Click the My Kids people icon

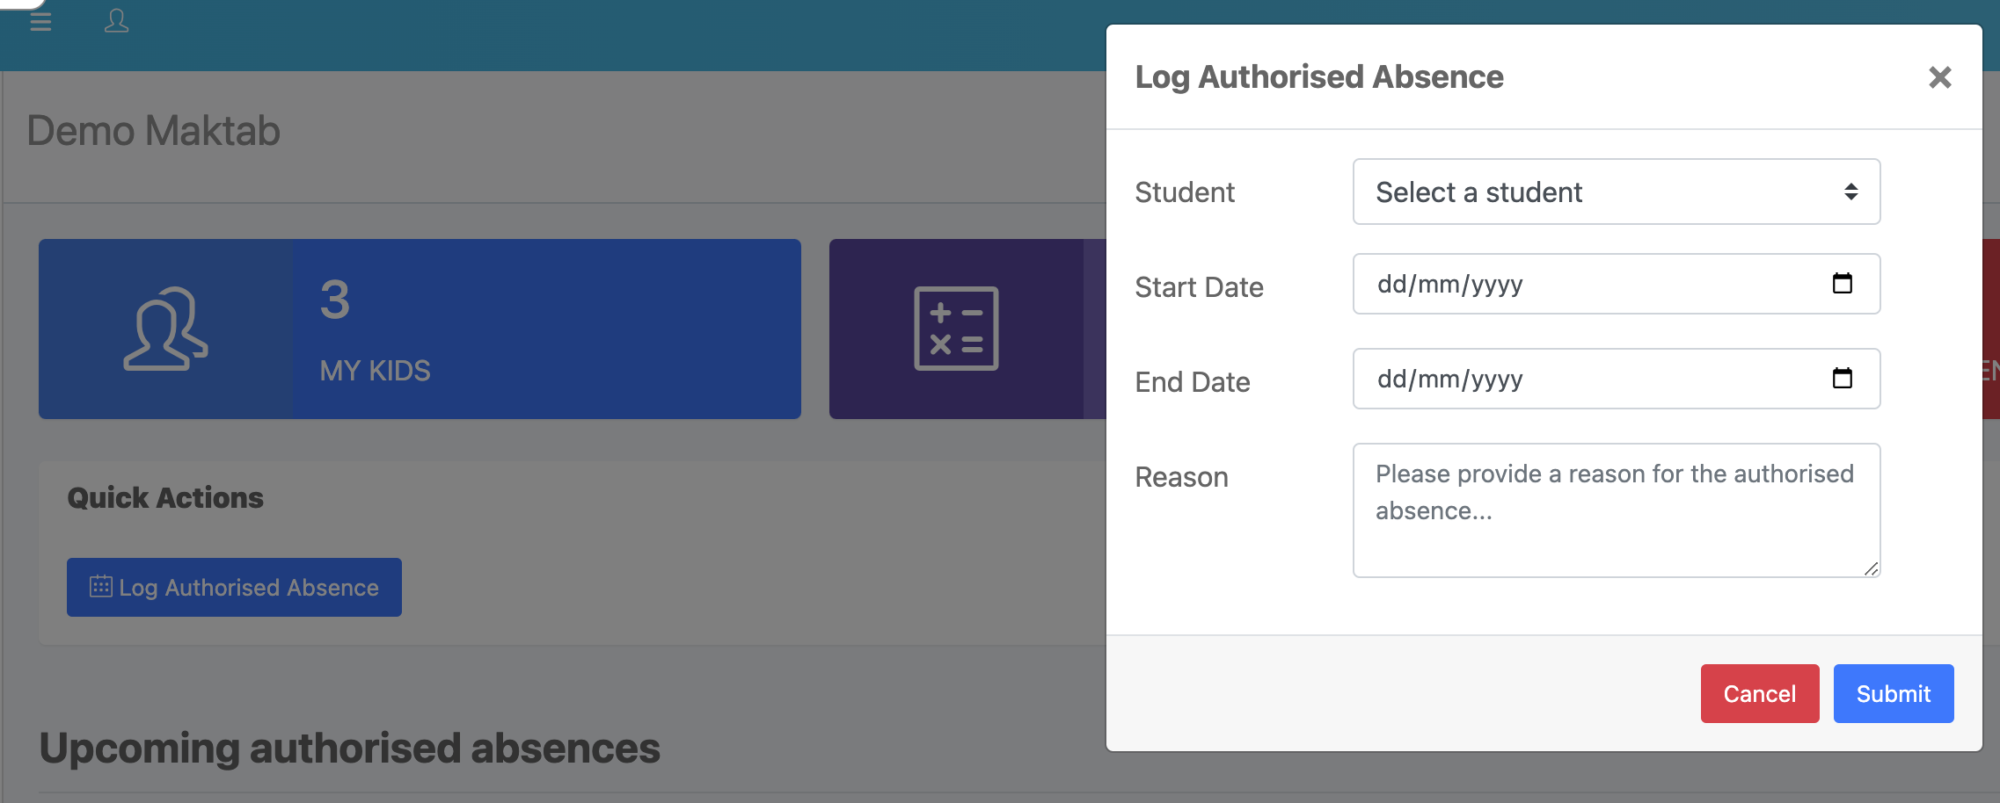(x=165, y=329)
